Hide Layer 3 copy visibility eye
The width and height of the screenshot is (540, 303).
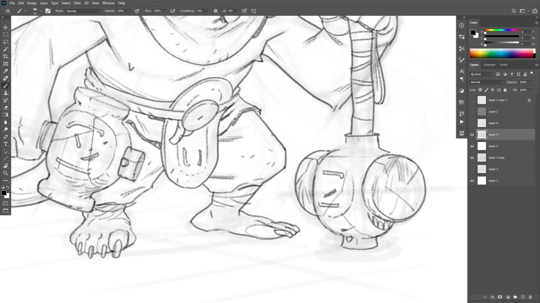coord(472,158)
